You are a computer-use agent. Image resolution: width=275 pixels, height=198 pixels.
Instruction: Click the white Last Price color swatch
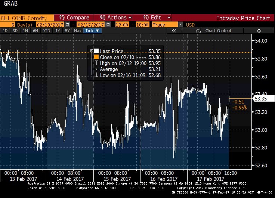(96, 51)
